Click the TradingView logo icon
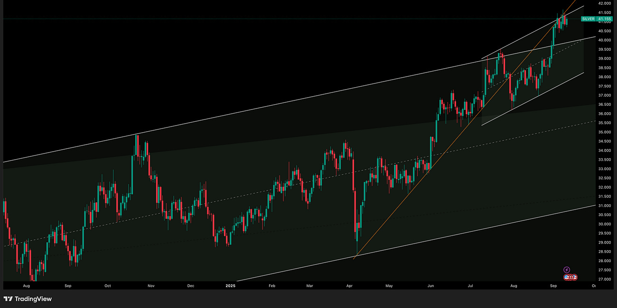The image size is (617, 308). 8,299
